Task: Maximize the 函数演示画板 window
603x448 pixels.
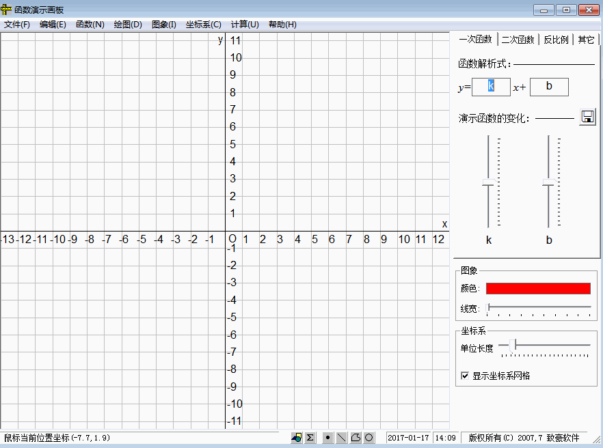Action: [x=566, y=10]
